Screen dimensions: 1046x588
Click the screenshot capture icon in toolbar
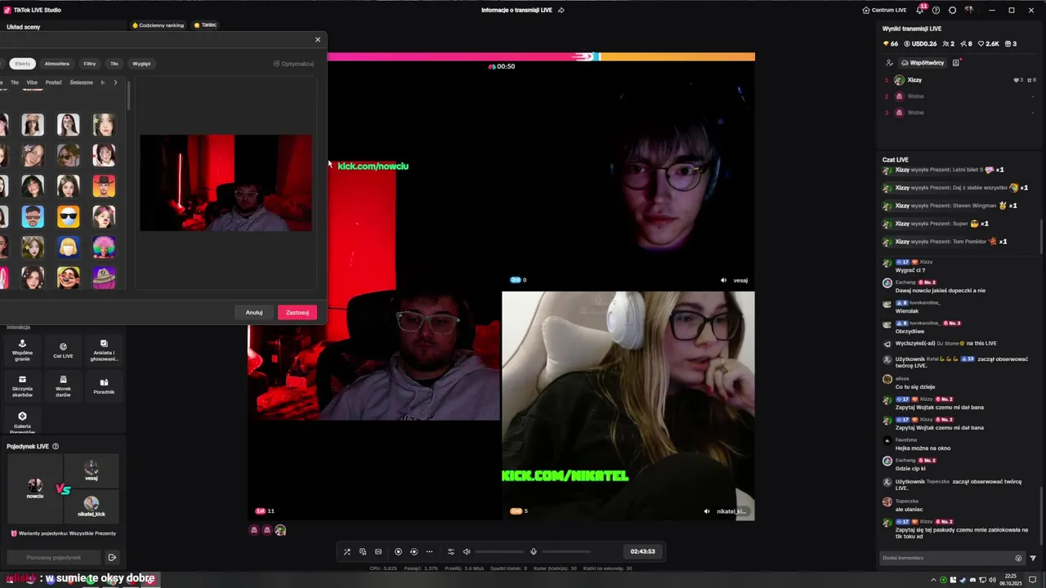(x=378, y=551)
